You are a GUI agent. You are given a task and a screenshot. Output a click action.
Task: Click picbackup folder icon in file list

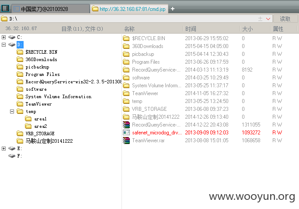pyautogui.click(x=126, y=54)
